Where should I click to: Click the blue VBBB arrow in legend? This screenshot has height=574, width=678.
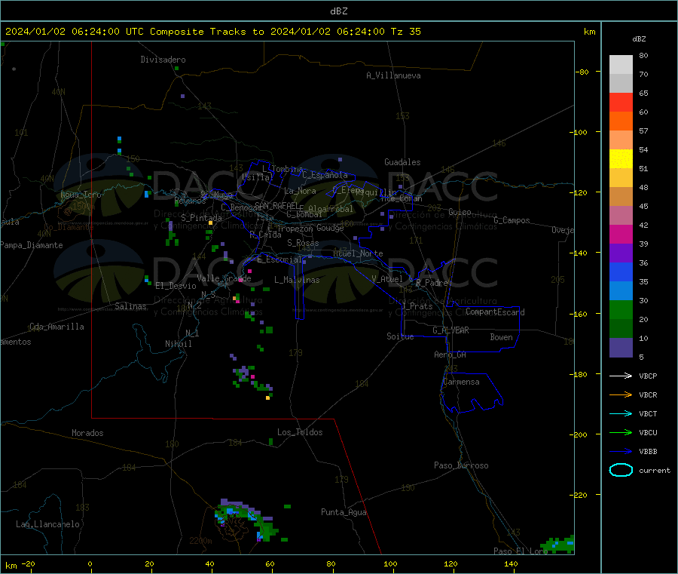[x=621, y=452]
